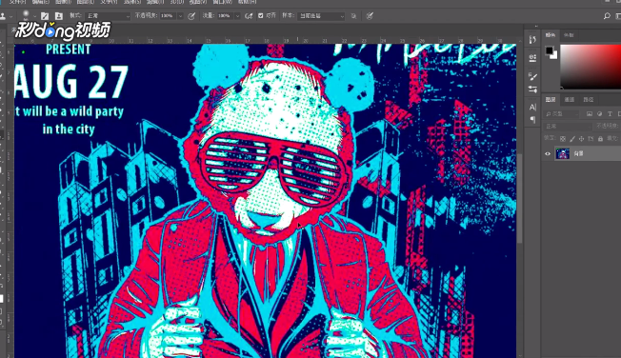Screen dimensions: 621x358
Task: Click the opacity percentage field in options bar
Action: [x=168, y=16]
